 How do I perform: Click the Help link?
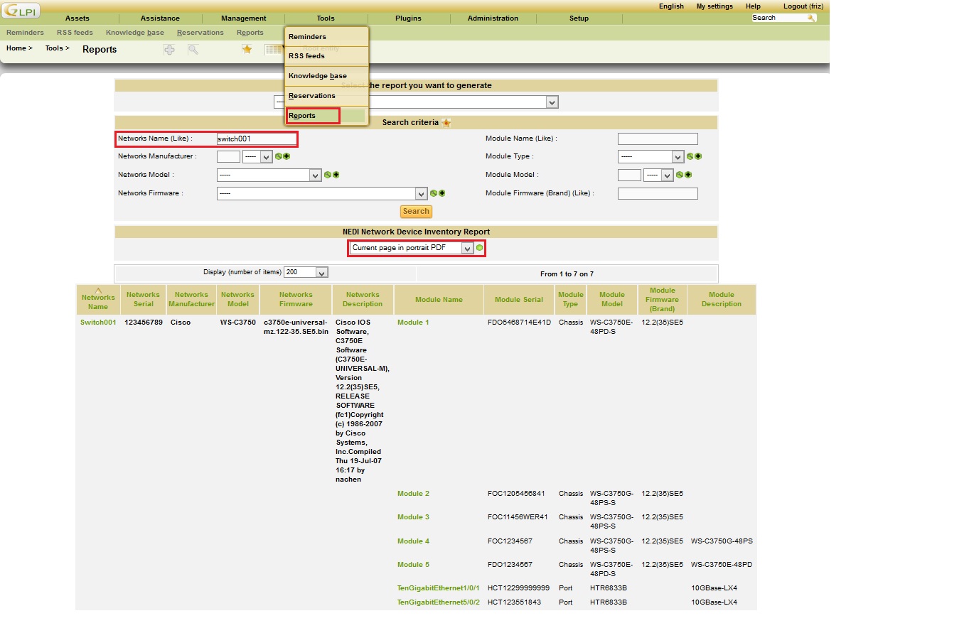(x=753, y=6)
